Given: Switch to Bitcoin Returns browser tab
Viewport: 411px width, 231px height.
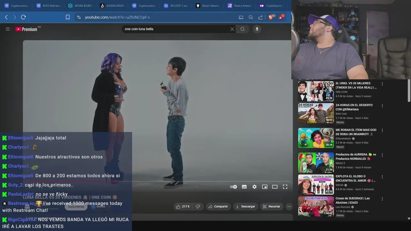Looking at the screenshot, I should 208,6.
